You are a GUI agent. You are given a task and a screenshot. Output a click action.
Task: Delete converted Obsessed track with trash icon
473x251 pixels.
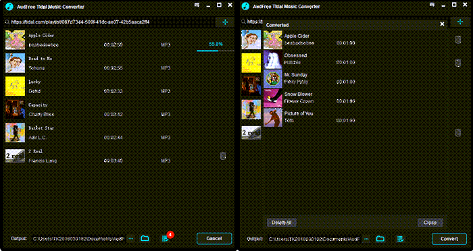coord(457,63)
